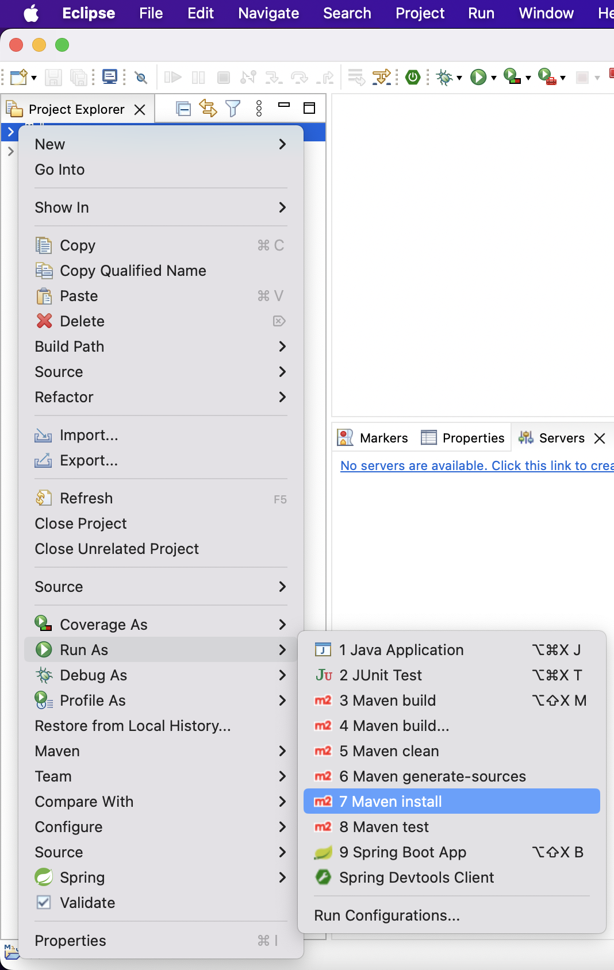The height and width of the screenshot is (970, 614).
Task: Click the Drop To Frame icon
Action: [356, 77]
